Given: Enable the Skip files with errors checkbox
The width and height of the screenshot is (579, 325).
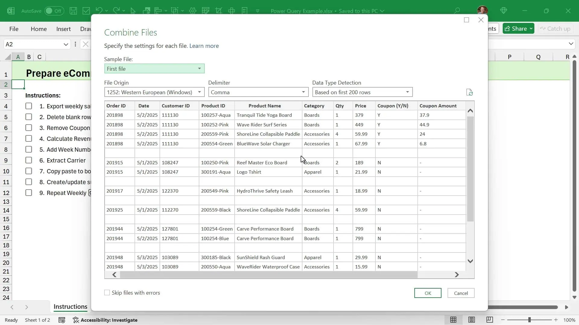Looking at the screenshot, I should (x=107, y=292).
